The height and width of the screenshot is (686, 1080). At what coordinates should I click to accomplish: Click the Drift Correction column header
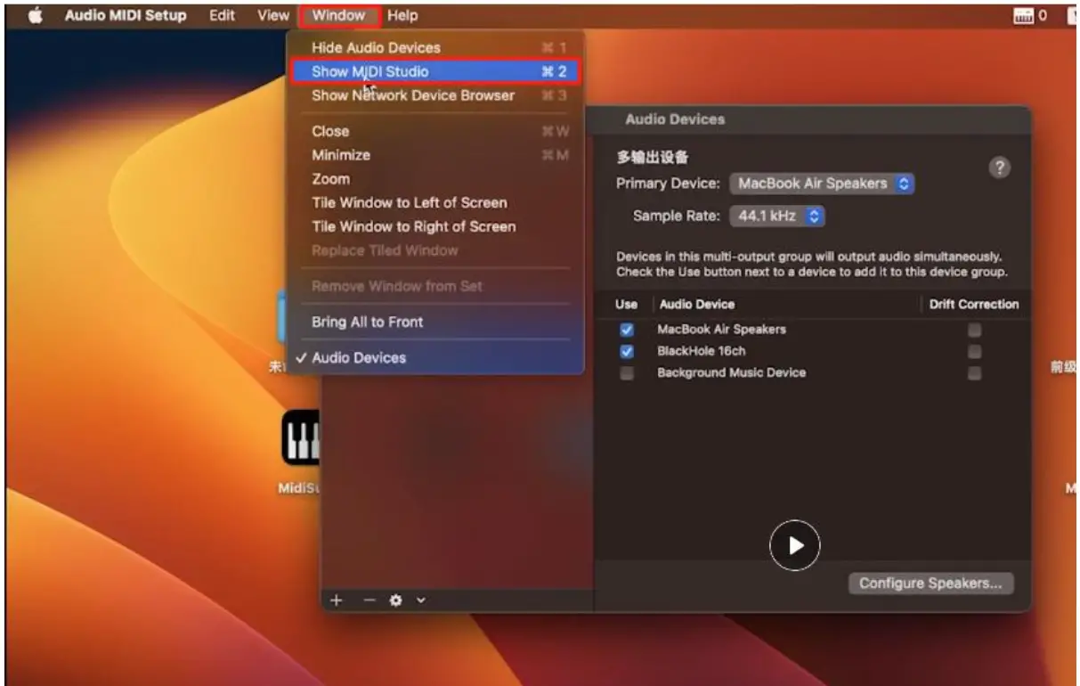pyautogui.click(x=974, y=304)
